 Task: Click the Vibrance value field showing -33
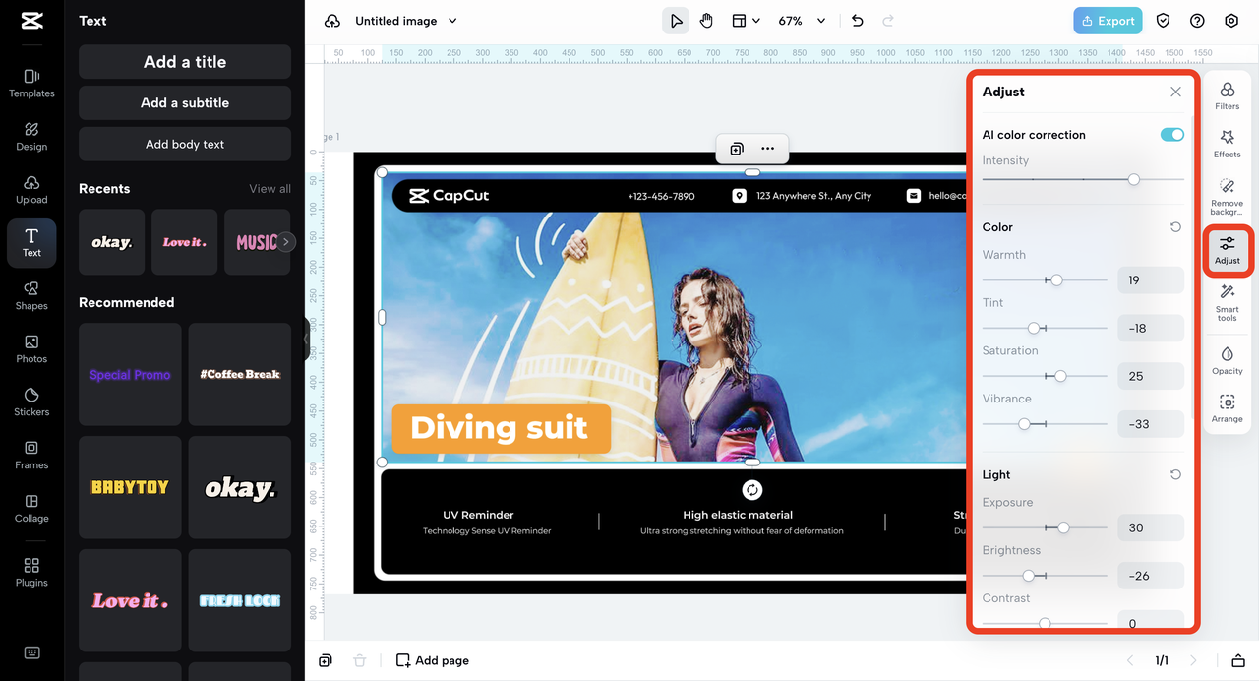pyautogui.click(x=1151, y=424)
